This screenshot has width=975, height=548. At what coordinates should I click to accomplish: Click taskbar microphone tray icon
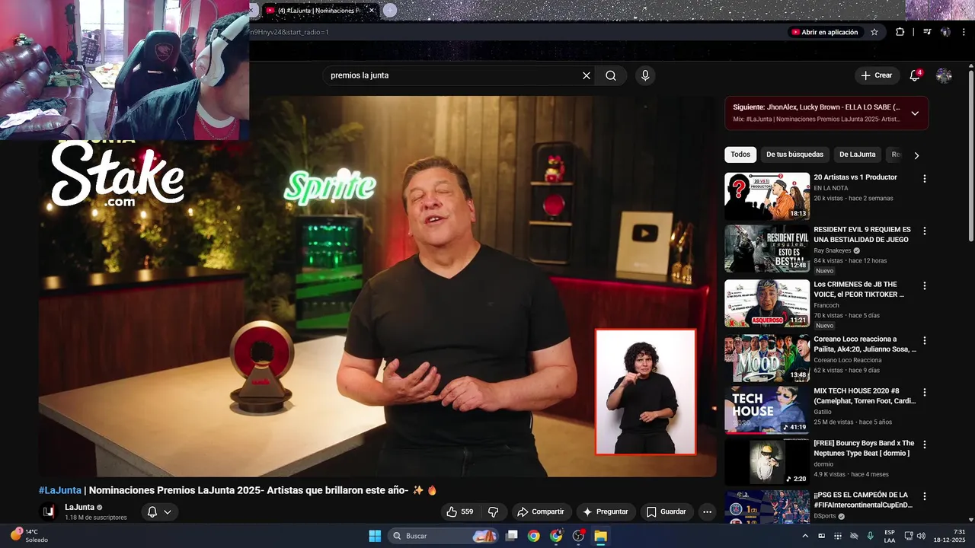(x=870, y=536)
